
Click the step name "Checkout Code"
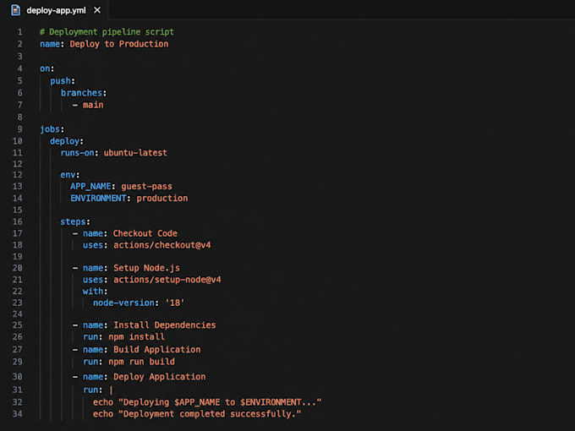pyautogui.click(x=145, y=233)
